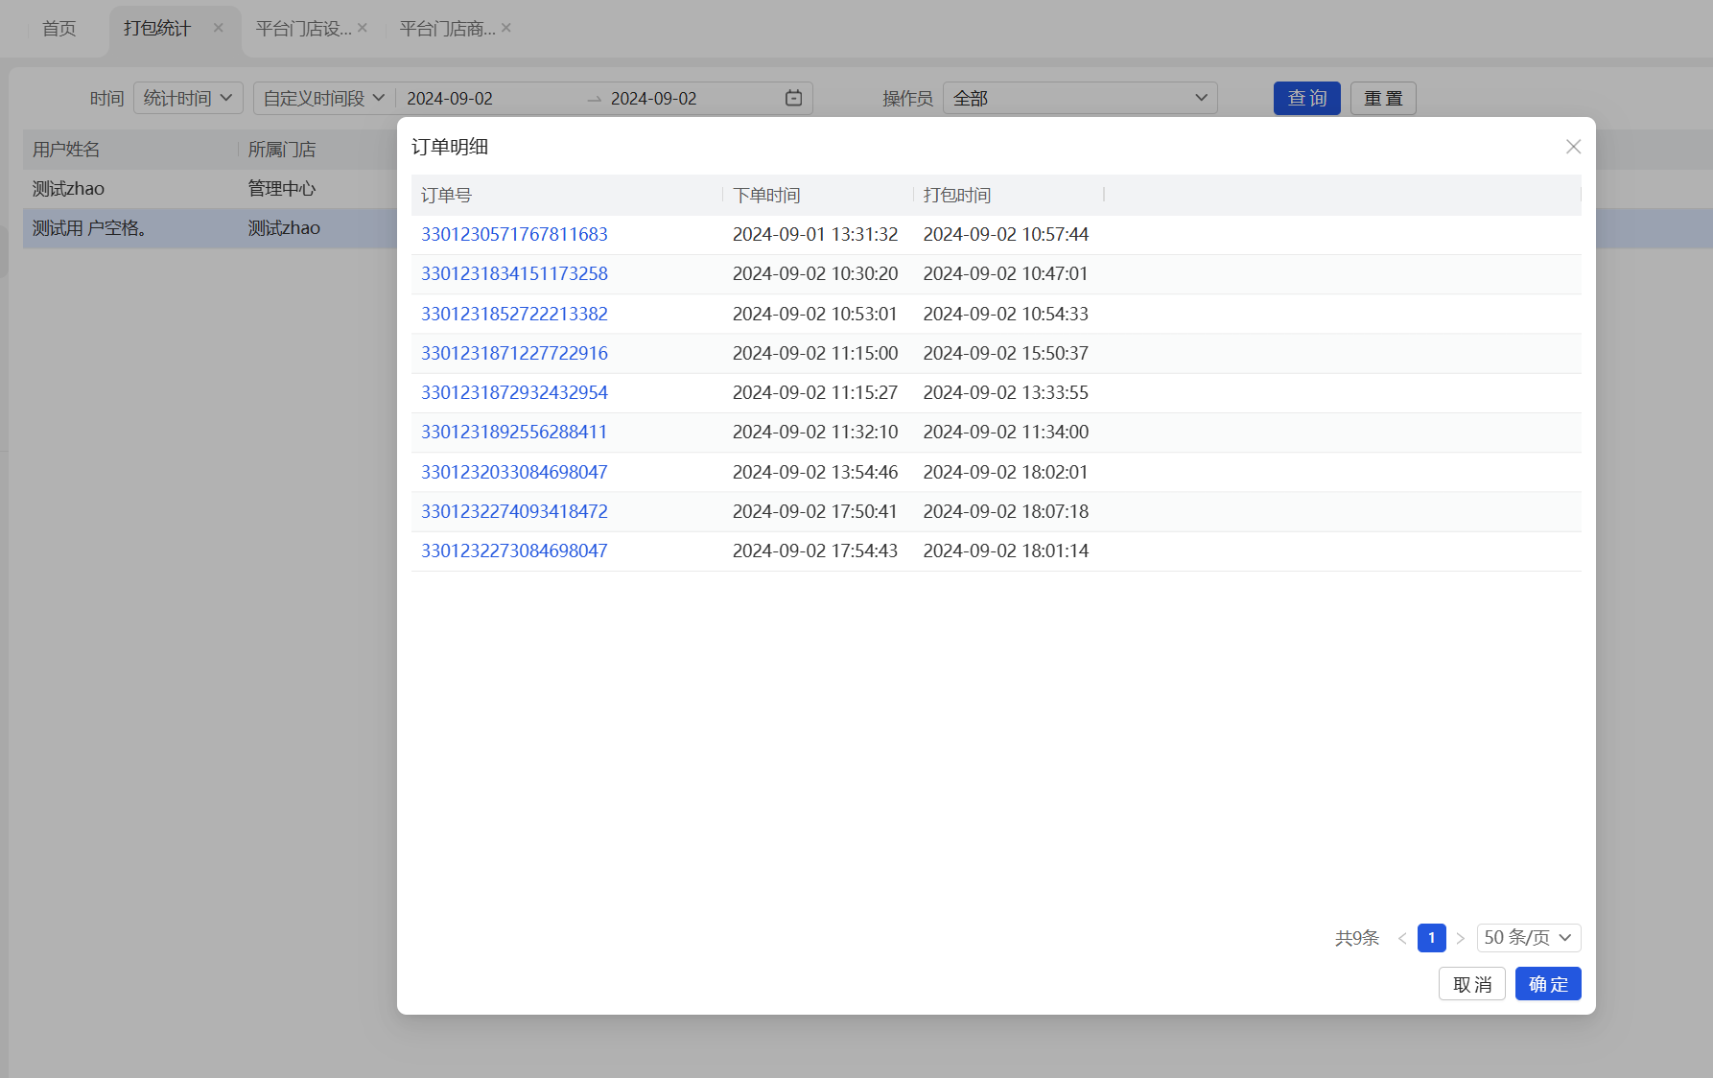Open order 3301231834151173258
This screenshot has height=1078, width=1713.
point(515,273)
